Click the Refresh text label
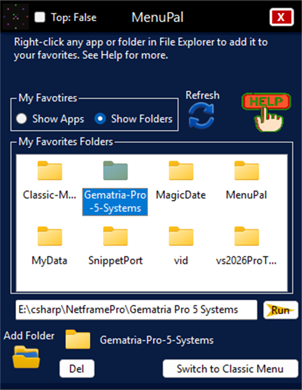This screenshot has width=302, height=390. (x=203, y=95)
